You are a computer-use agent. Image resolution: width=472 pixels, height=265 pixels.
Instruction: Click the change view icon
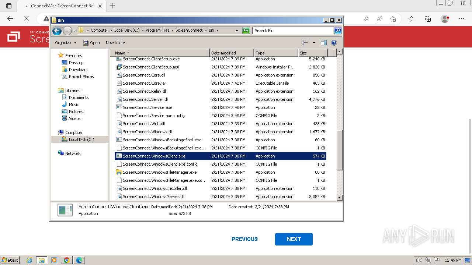click(305, 43)
